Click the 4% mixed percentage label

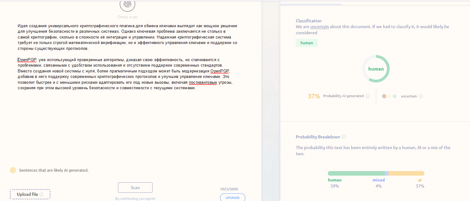coord(379,186)
